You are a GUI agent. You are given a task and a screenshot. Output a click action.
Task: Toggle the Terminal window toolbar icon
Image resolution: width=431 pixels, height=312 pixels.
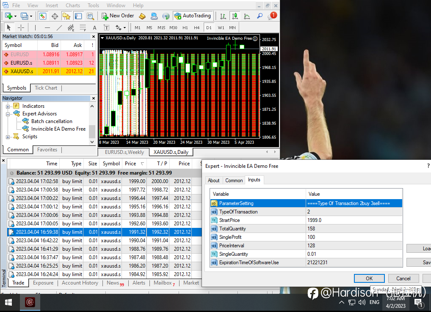(x=78, y=16)
